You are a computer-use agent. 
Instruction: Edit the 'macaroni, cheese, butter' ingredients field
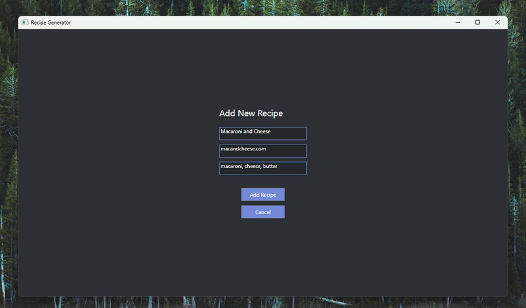point(262,168)
